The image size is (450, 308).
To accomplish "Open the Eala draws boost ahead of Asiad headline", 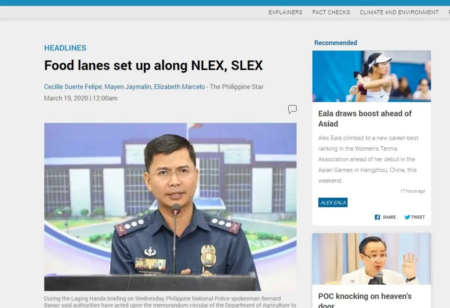I will 365,119.
